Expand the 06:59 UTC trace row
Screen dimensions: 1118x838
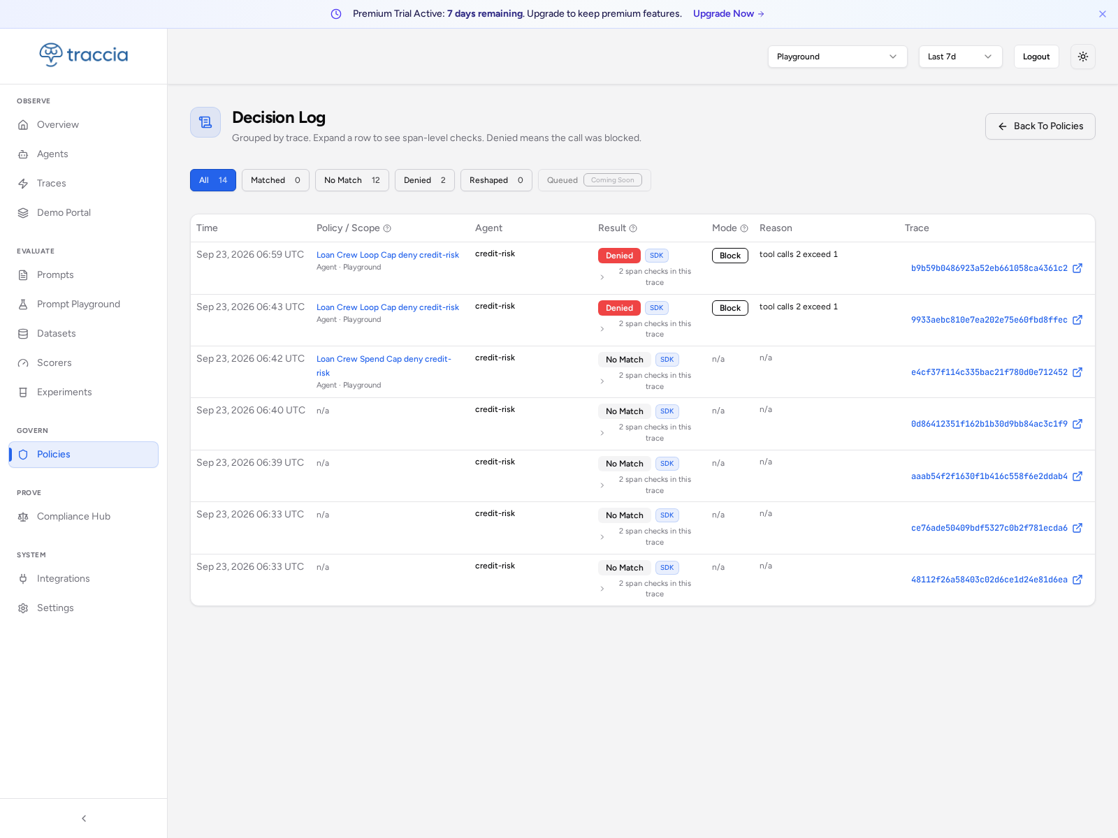pyautogui.click(x=602, y=277)
